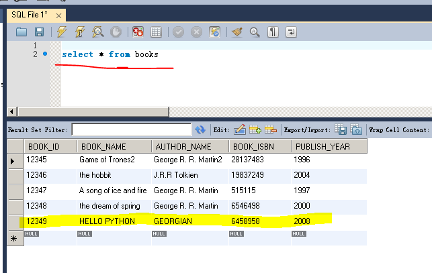Edit current row pencil icon
This screenshot has width=432, height=273.
coord(240,129)
